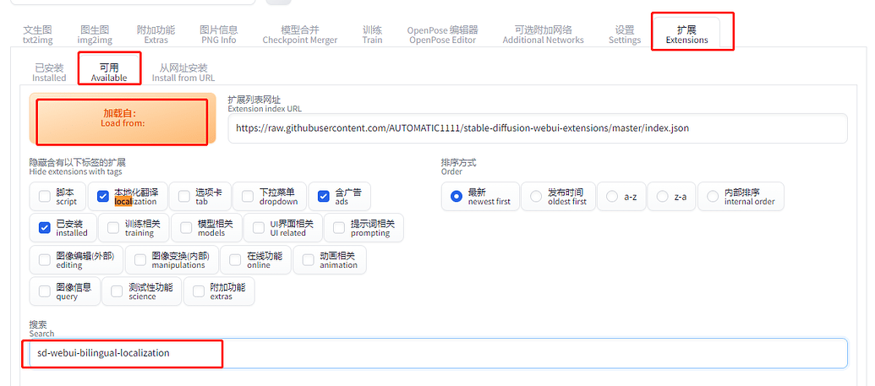The width and height of the screenshot is (875, 386).
Task: Open the Install from URL sub-tab
Action: pos(183,73)
